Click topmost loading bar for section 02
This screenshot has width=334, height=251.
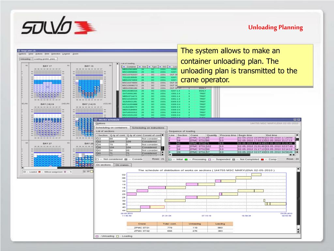coord(256,175)
